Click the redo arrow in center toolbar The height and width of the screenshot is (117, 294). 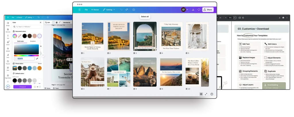127,9
